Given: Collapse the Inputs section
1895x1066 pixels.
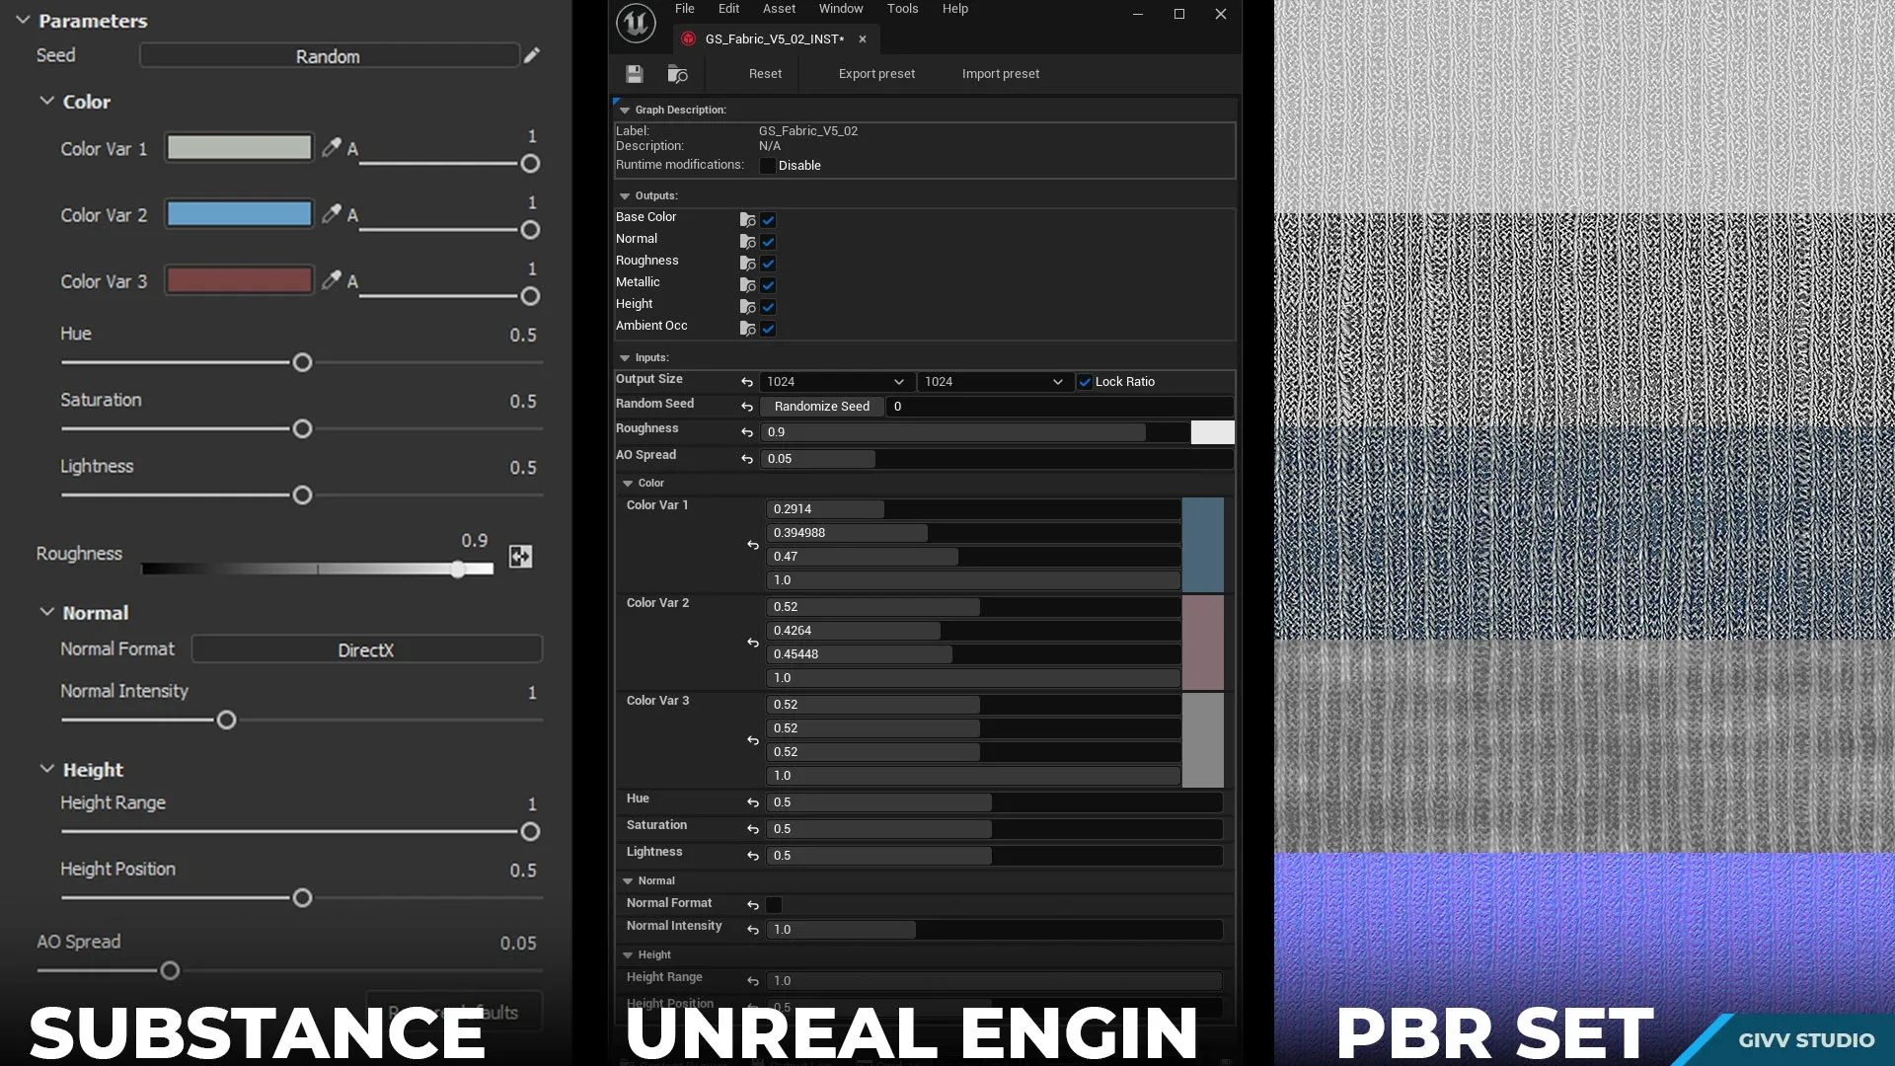Looking at the screenshot, I should (x=625, y=358).
